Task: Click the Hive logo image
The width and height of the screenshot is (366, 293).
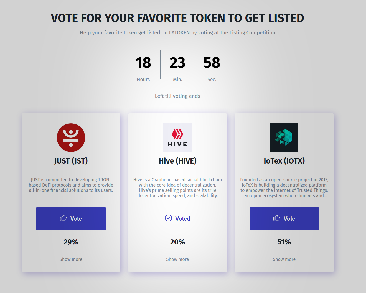Action: coord(177,137)
